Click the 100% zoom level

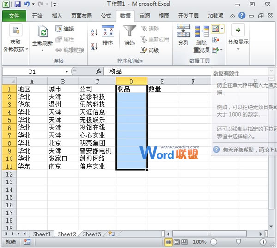coord(199,242)
